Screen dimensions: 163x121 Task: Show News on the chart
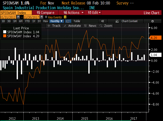pyautogui.click(x=90, y=26)
